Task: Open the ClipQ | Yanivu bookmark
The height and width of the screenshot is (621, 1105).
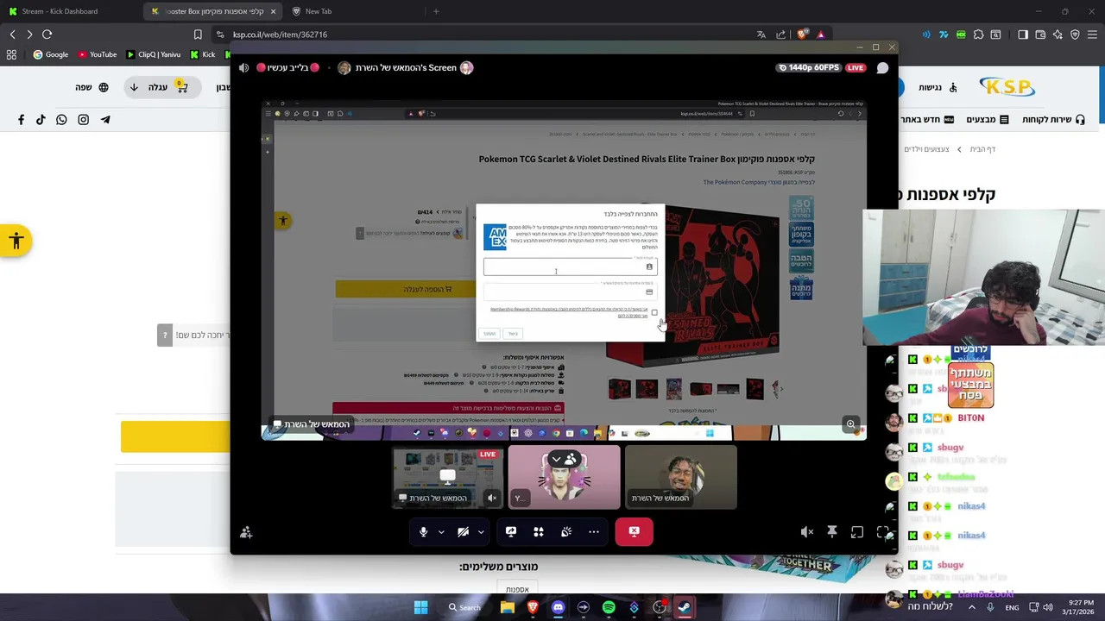Action: (154, 54)
